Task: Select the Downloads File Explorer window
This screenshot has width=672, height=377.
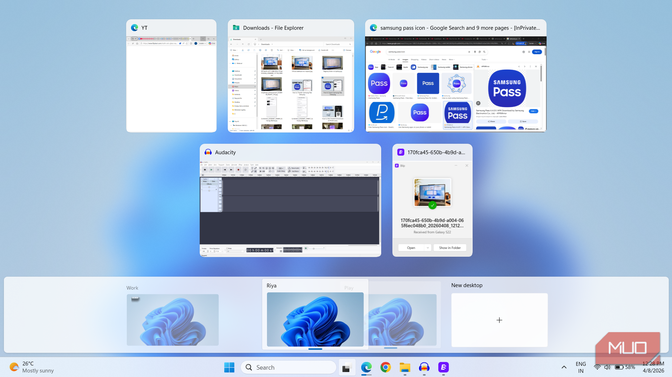Action: [291, 76]
